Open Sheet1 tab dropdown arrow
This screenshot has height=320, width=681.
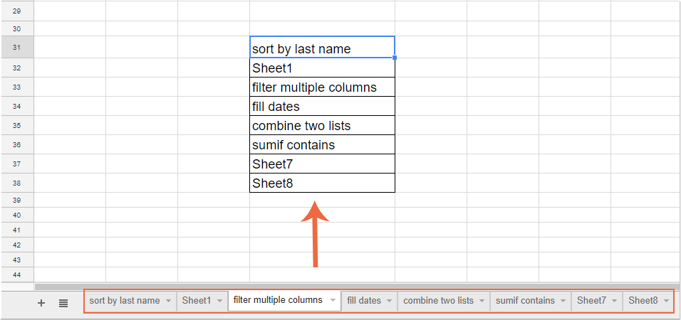tap(219, 301)
